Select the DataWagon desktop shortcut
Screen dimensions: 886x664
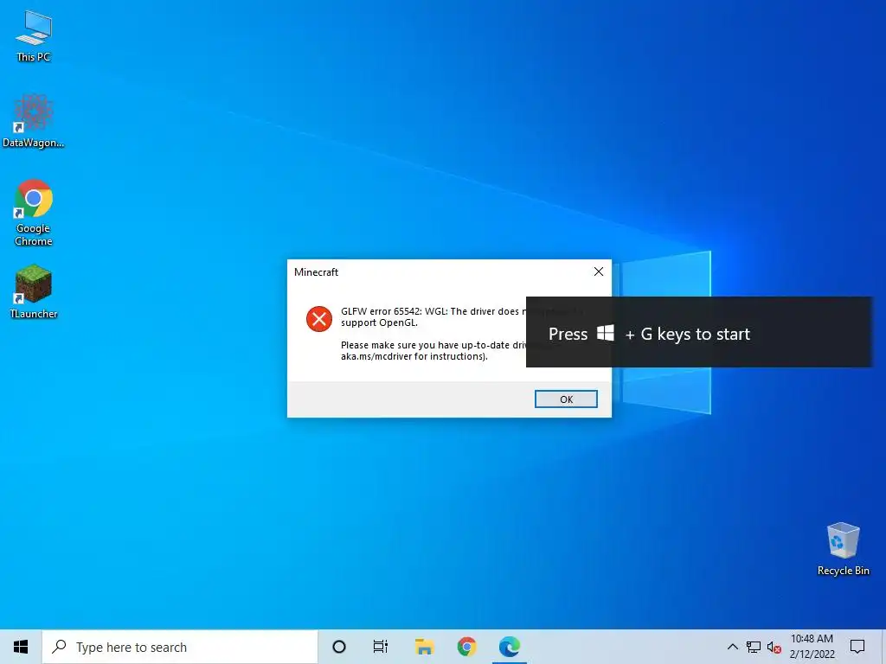[x=34, y=121]
